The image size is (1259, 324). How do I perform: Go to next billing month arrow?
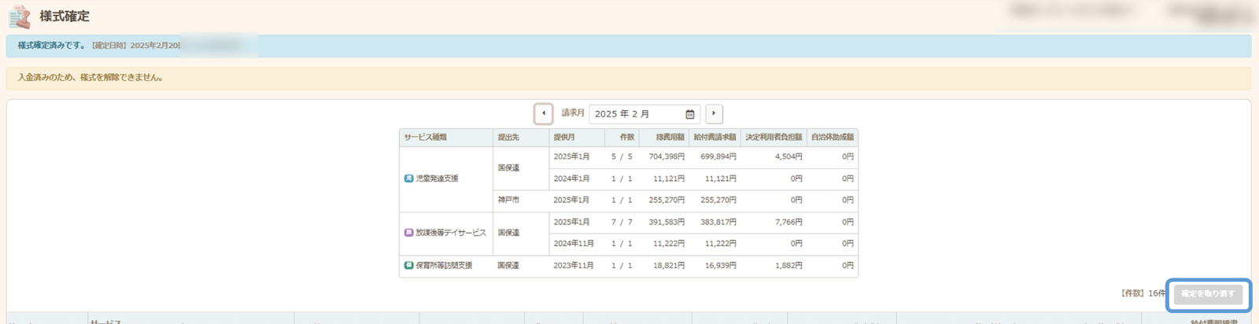[714, 113]
